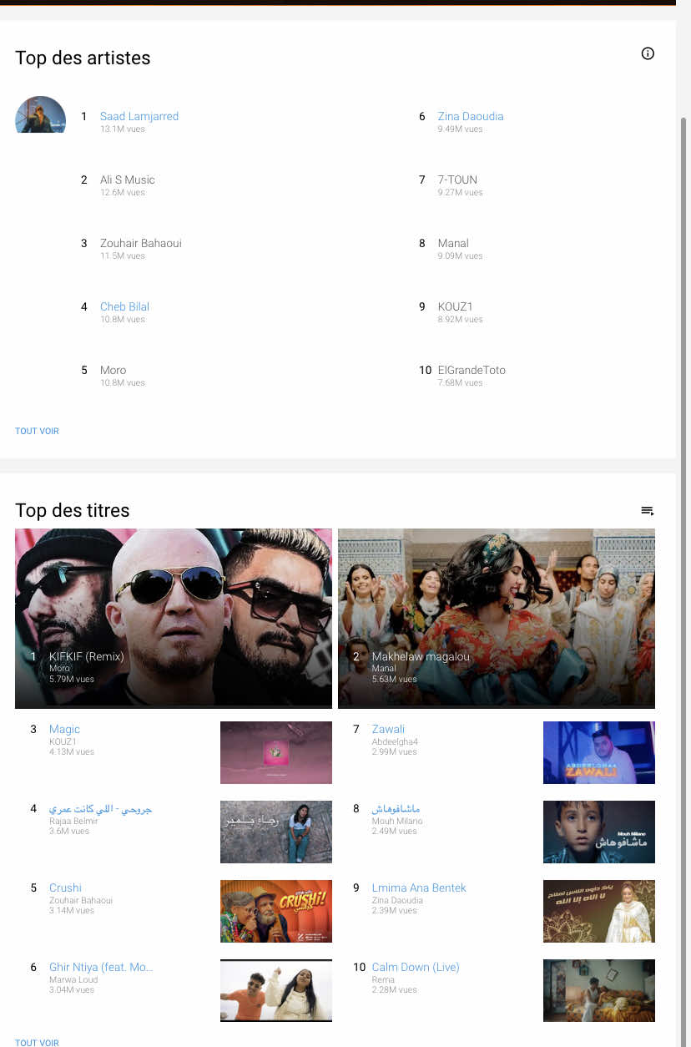Viewport: 691px width, 1047px height.
Task: Click the Zawali blue video thumbnail
Action: [599, 752]
